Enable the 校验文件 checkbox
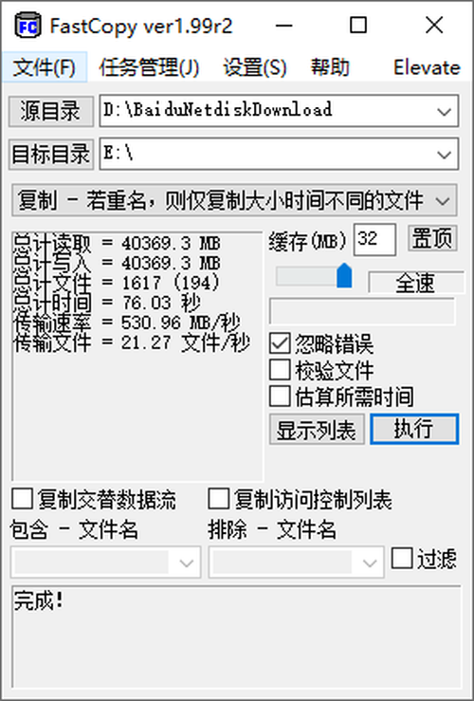This screenshot has width=474, height=701. pos(280,370)
